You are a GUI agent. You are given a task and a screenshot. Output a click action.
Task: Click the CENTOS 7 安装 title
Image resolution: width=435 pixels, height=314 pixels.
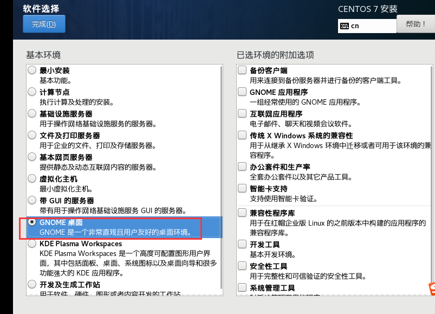coord(368,9)
